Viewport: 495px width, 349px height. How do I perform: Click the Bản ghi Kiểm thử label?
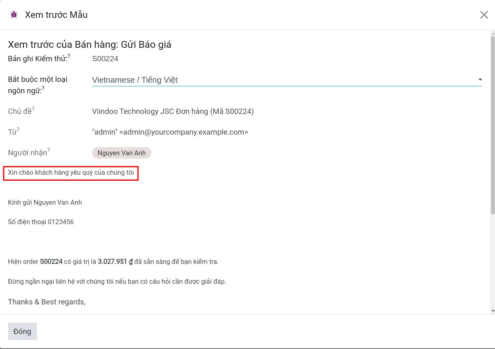click(x=37, y=59)
